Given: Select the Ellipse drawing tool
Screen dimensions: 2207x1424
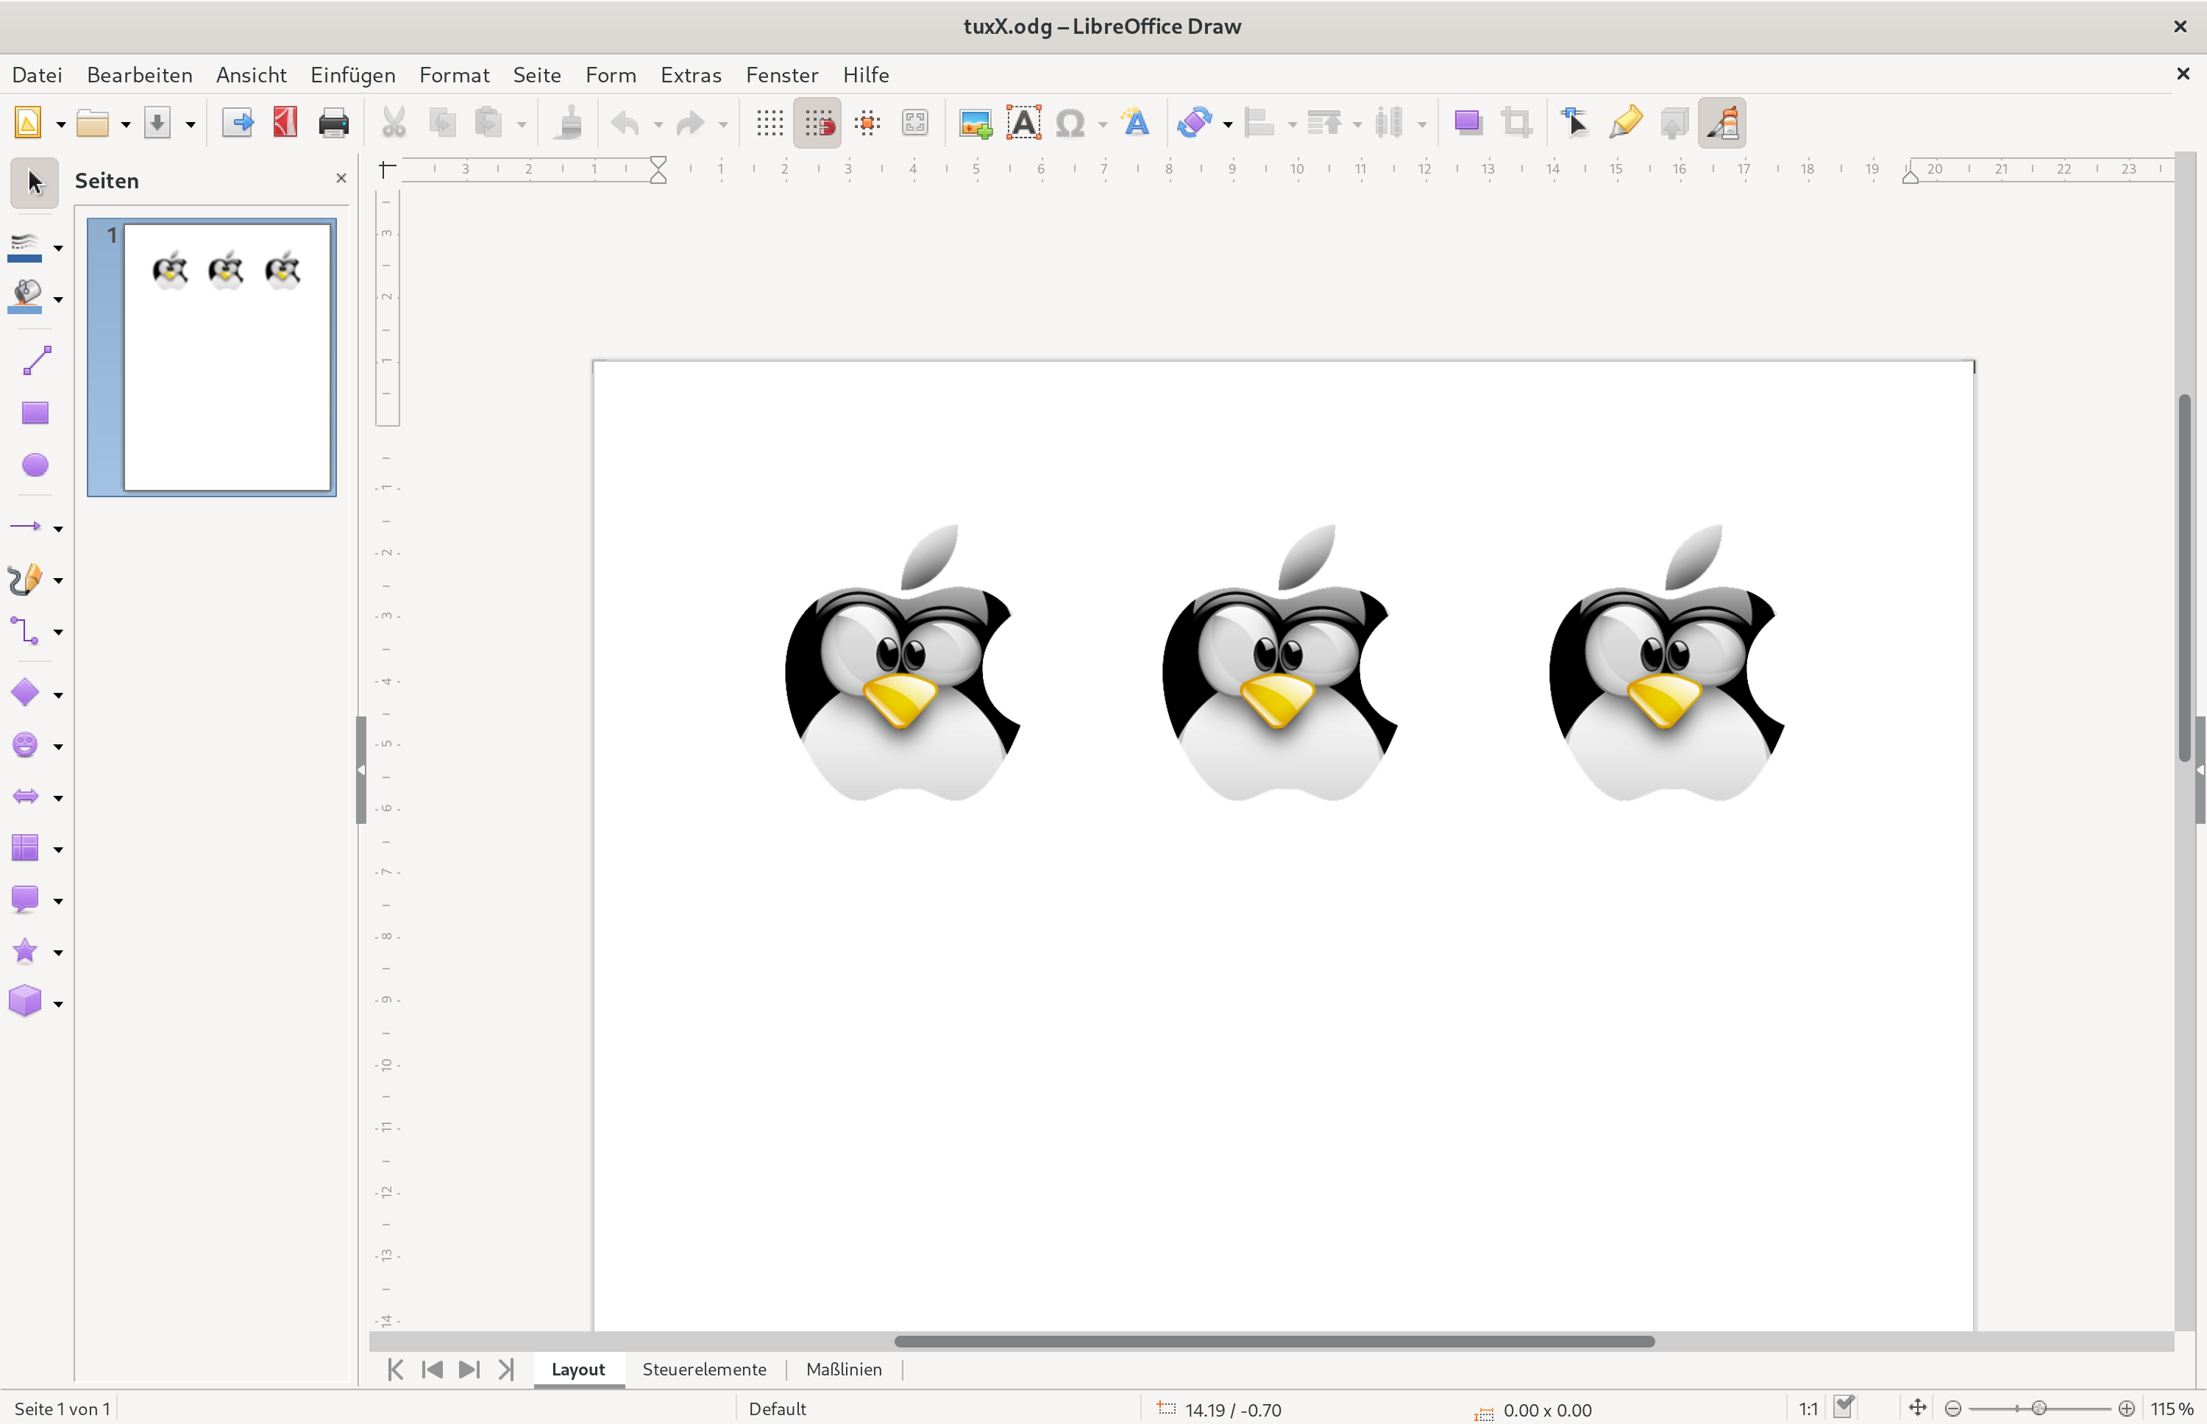Looking at the screenshot, I should tap(35, 464).
